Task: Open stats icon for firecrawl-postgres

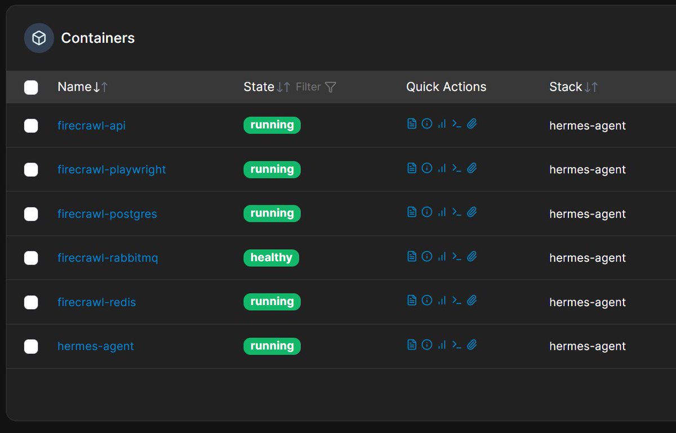Action: pyautogui.click(x=442, y=212)
